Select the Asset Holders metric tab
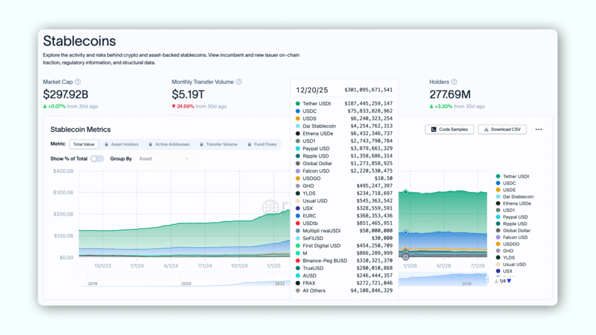596x335 pixels. coord(122,144)
